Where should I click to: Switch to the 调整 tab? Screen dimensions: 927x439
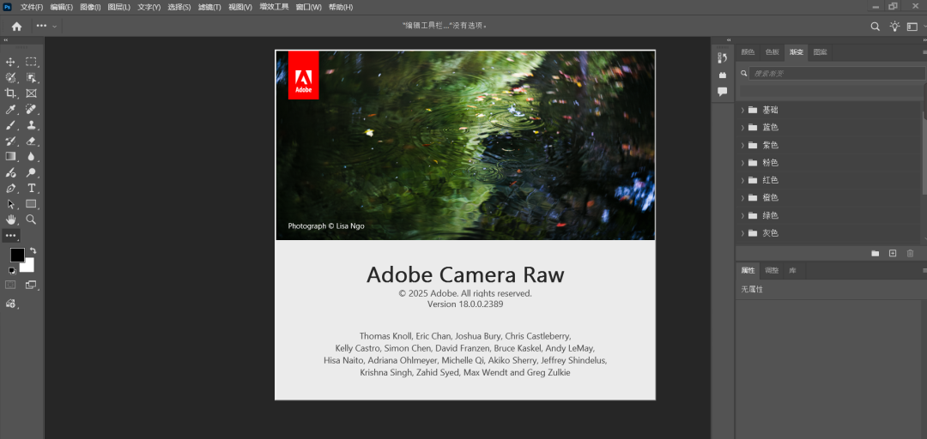[772, 271]
